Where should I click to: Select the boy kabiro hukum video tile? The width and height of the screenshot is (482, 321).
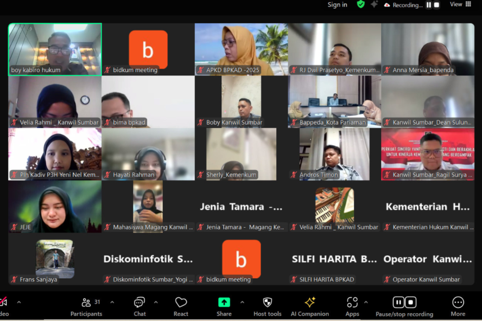(x=55, y=49)
